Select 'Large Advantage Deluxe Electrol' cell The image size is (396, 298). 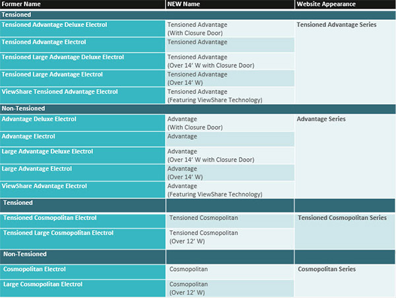click(x=82, y=156)
